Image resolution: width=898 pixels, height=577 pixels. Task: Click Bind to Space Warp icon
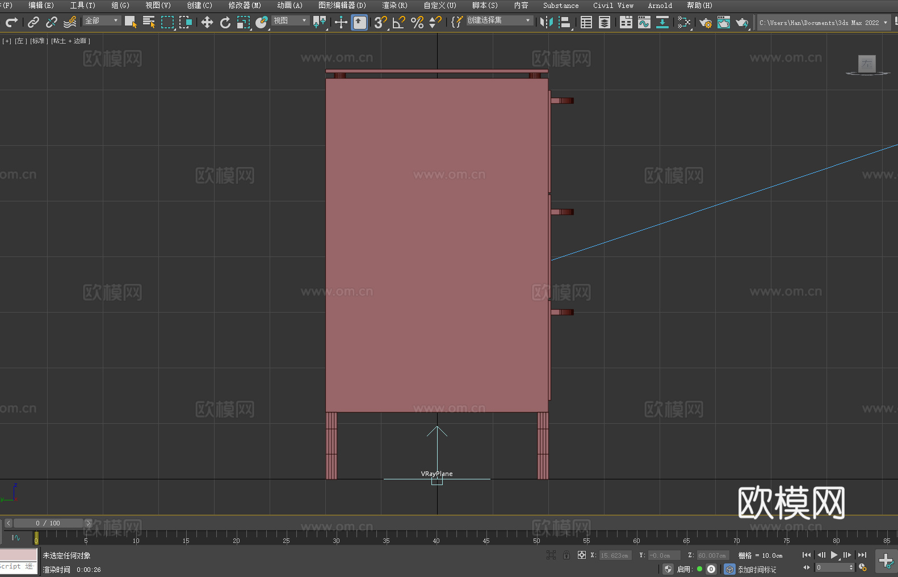[70, 22]
